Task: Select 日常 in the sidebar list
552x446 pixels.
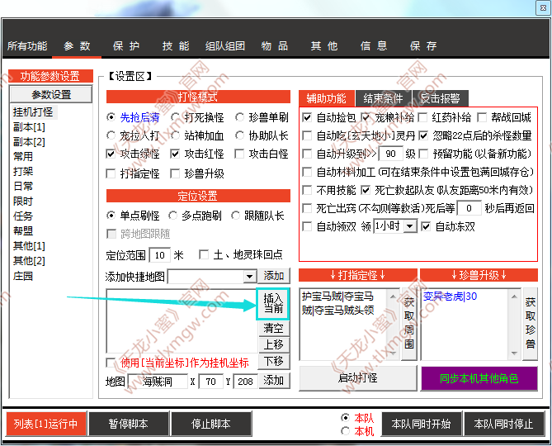Action: pyautogui.click(x=23, y=186)
